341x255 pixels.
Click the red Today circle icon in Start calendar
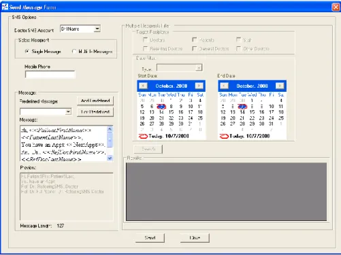click(x=143, y=136)
